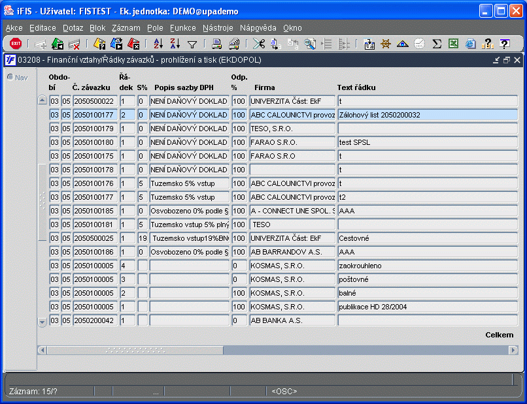527x404 pixels.
Task: Click the 'poštovné' row text field
Action: pyautogui.click(x=428, y=279)
